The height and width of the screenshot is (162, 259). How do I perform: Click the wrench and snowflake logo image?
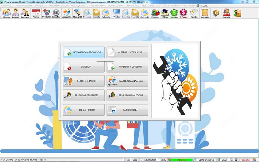[x=175, y=81]
